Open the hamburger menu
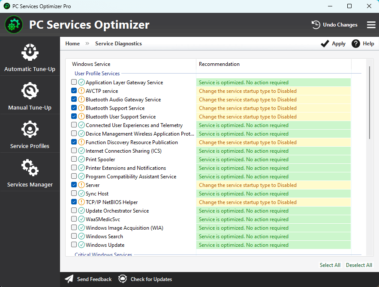The width and height of the screenshot is (379, 287). [371, 25]
